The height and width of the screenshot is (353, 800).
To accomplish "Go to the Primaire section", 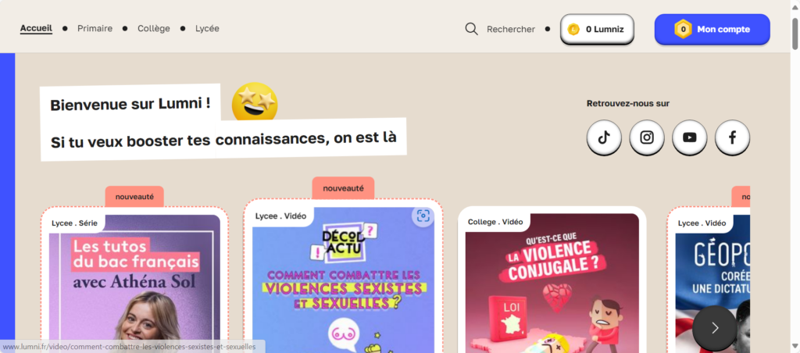I will tap(95, 29).
